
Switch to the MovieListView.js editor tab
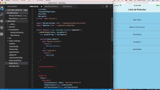pyautogui.click(x=51, y=6)
